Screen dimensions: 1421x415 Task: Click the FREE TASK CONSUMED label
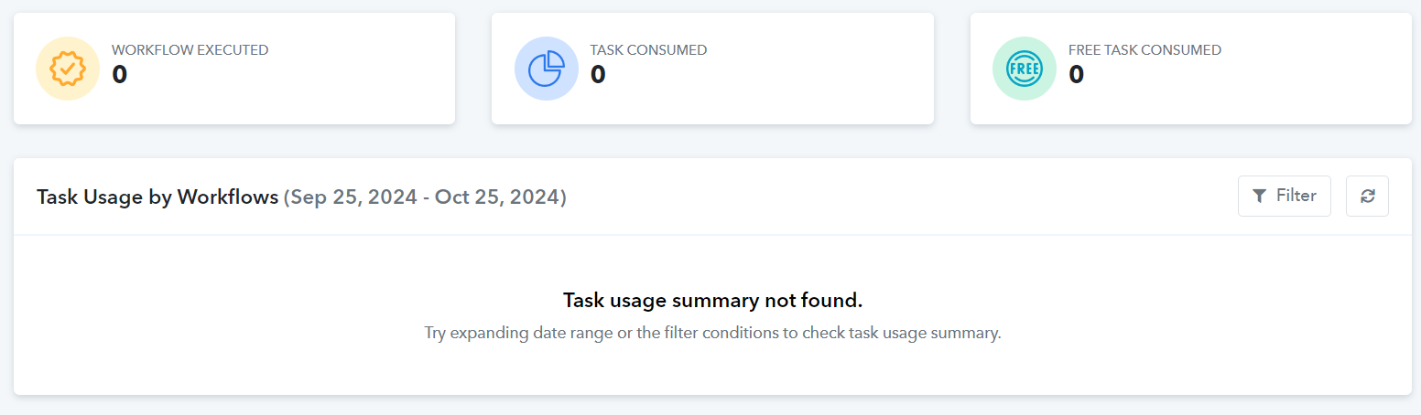pos(1144,50)
